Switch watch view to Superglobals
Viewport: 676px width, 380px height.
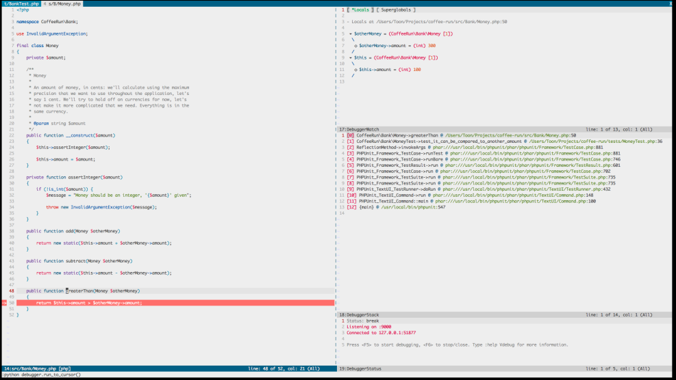(395, 10)
